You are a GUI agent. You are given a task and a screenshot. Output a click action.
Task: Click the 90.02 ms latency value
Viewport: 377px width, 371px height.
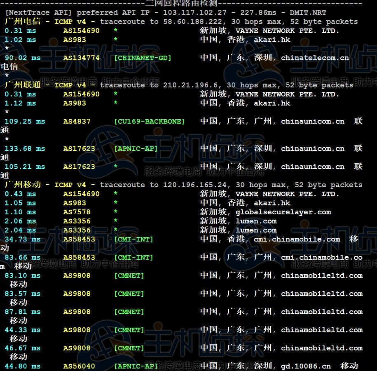tap(23, 58)
